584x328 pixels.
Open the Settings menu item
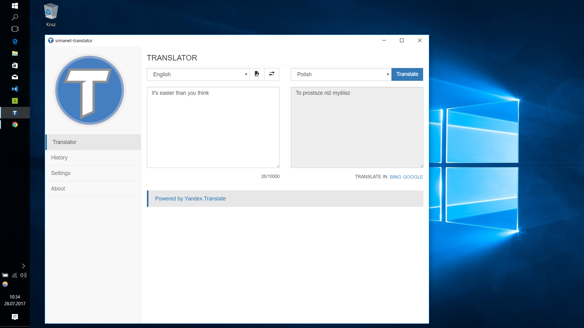pyautogui.click(x=61, y=173)
